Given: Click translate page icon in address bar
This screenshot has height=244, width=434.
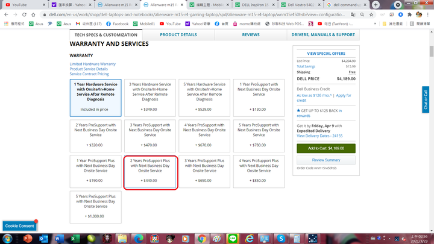Looking at the screenshot, I should (x=353, y=14).
